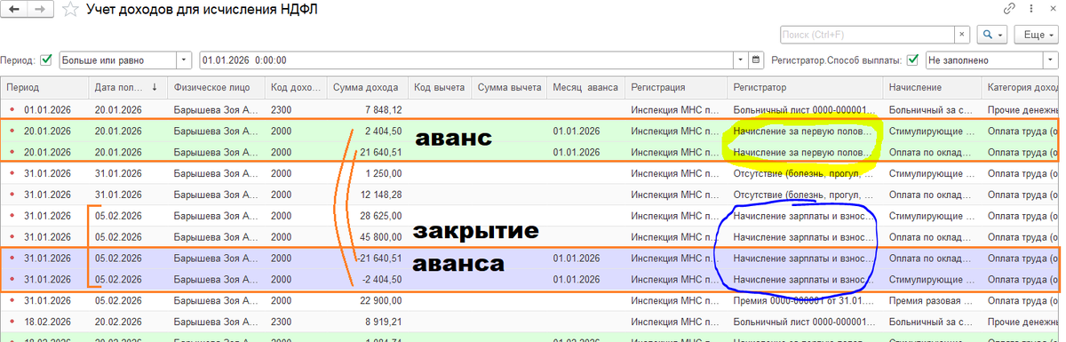Click Оплата по оклад... cell in 12 148,28 row
This screenshot has height=342, width=1066.
[x=932, y=195]
